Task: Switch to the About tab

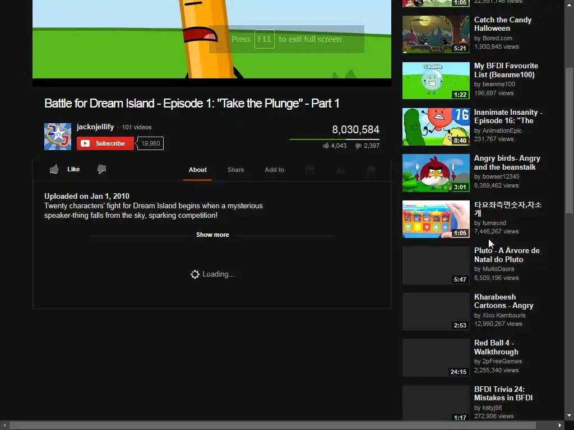Action: pos(198,170)
